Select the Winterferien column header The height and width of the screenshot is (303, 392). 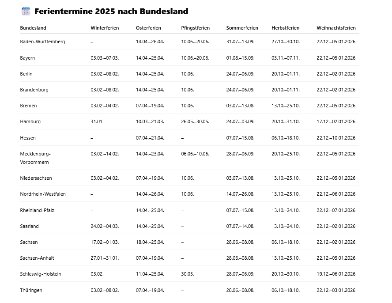(x=105, y=28)
